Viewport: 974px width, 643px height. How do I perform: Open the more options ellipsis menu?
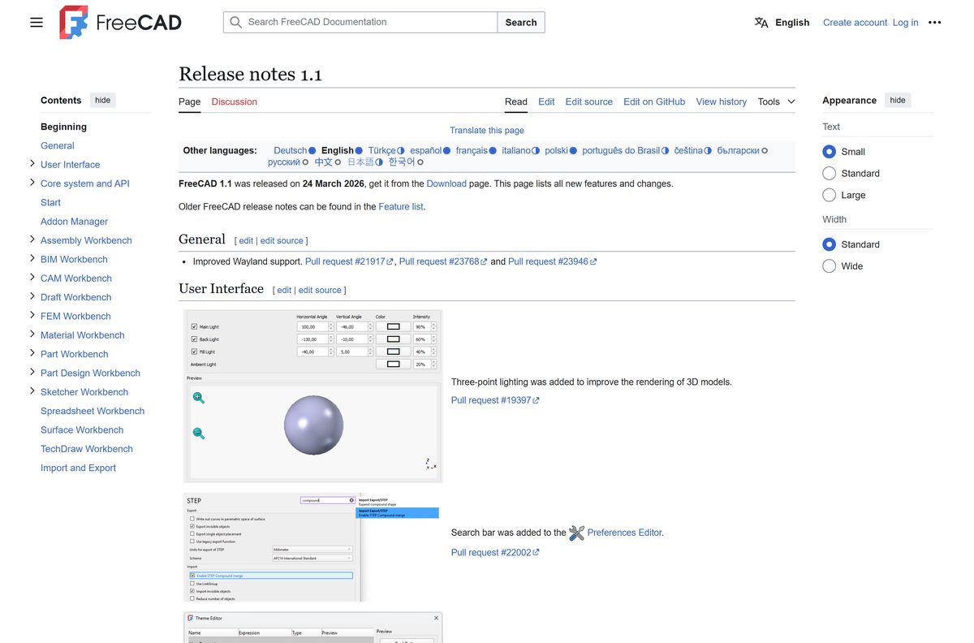pyautogui.click(x=935, y=23)
